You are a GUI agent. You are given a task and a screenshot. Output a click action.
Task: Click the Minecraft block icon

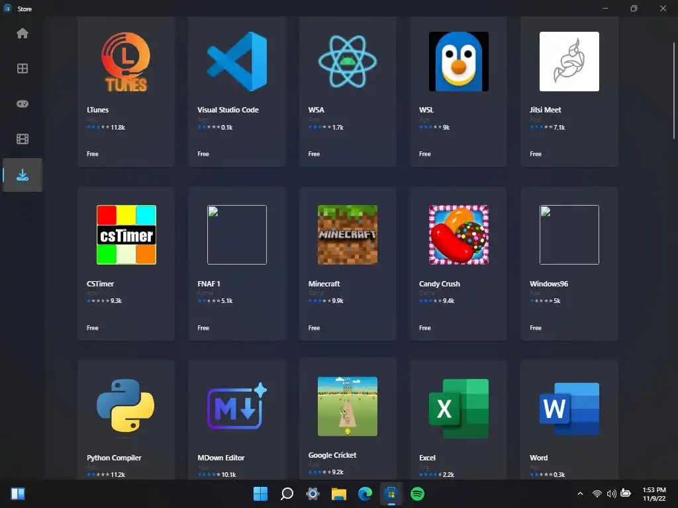tap(348, 235)
